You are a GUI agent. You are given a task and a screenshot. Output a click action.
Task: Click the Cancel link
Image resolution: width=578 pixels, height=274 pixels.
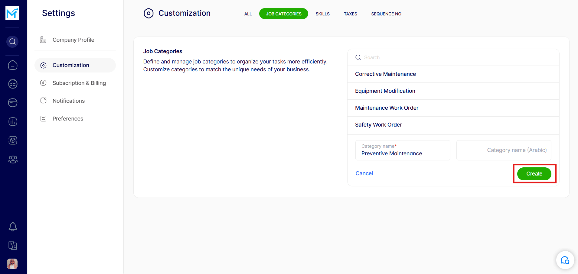point(364,173)
